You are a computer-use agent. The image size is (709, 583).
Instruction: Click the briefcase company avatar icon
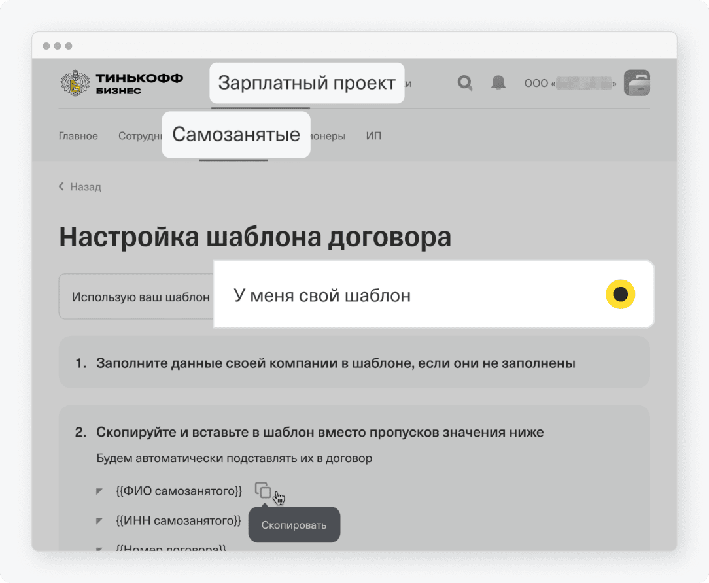tap(636, 83)
